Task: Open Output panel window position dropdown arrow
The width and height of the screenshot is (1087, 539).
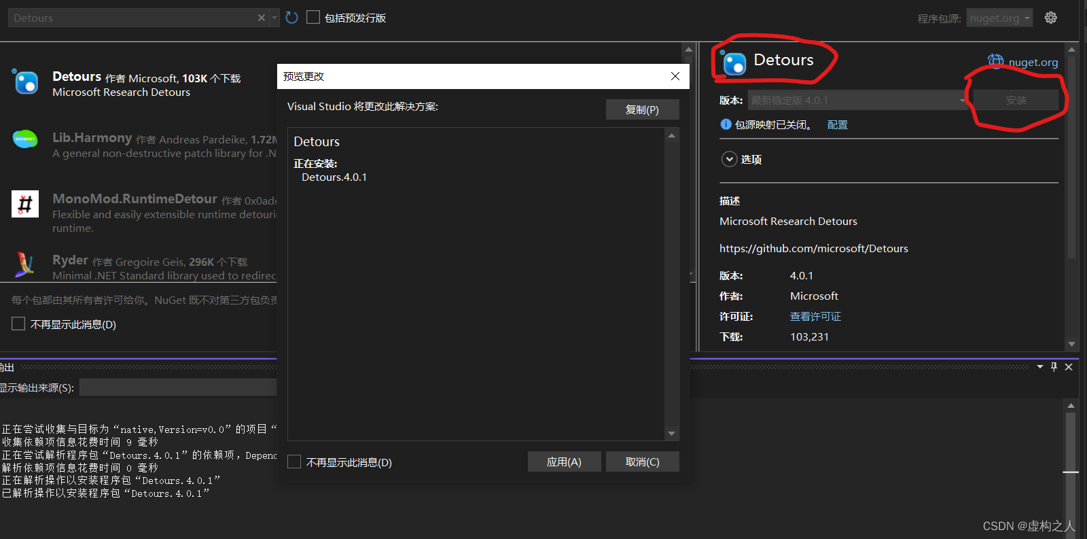Action: click(x=1040, y=367)
